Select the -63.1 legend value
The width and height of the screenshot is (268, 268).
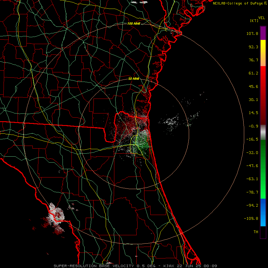(252, 179)
